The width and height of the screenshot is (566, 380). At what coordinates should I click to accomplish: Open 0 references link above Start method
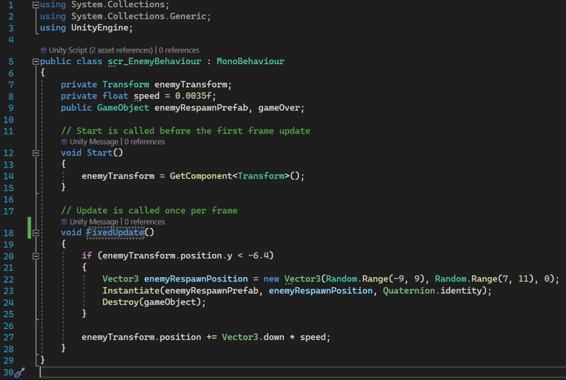click(144, 142)
